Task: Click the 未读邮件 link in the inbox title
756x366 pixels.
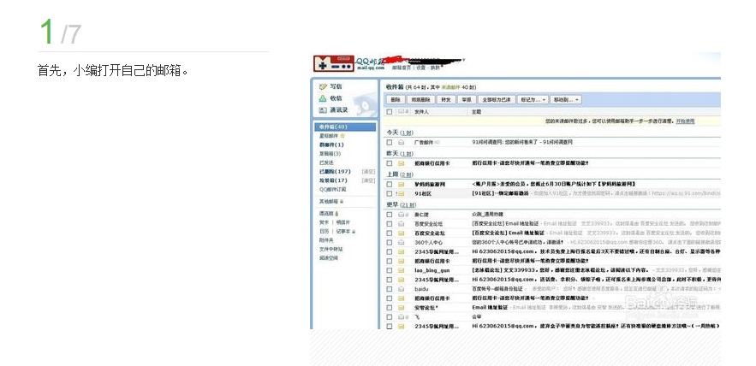Action: 451,87
